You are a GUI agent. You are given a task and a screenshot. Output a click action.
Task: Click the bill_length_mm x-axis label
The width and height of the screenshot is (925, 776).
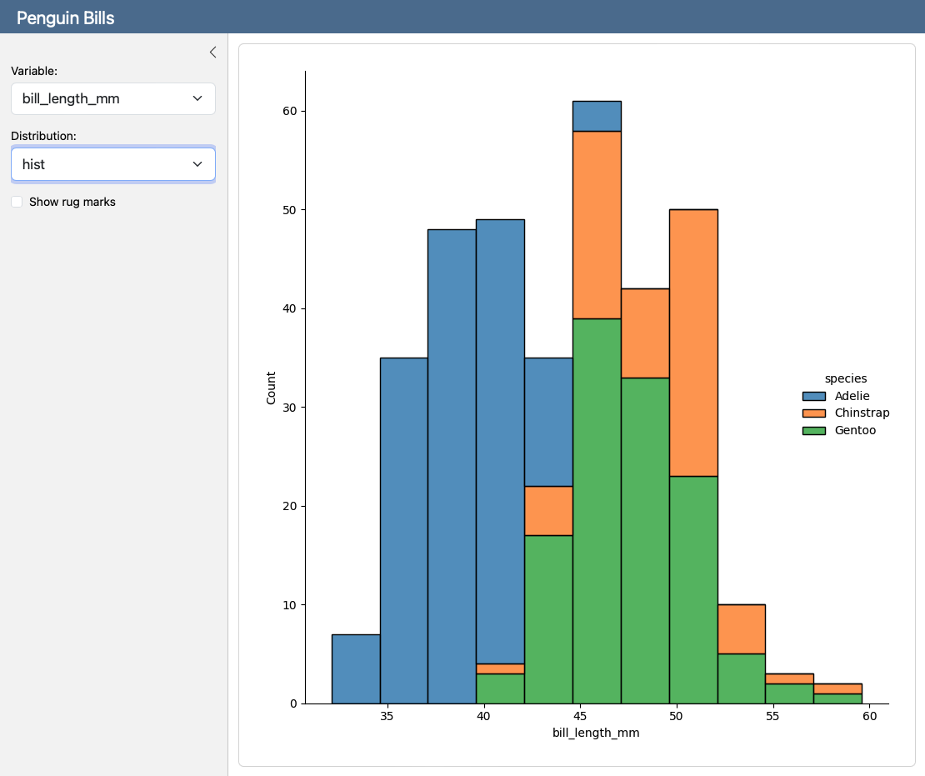(x=597, y=733)
